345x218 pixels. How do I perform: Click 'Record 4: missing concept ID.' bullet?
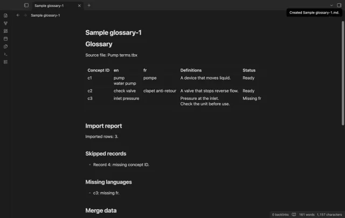click(121, 165)
